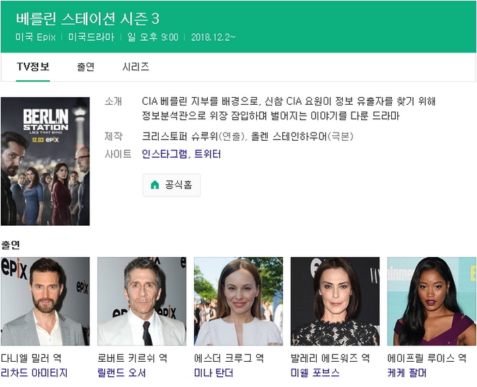Go to 미나 탄더 profile link
The image size is (477, 387).
point(214,373)
